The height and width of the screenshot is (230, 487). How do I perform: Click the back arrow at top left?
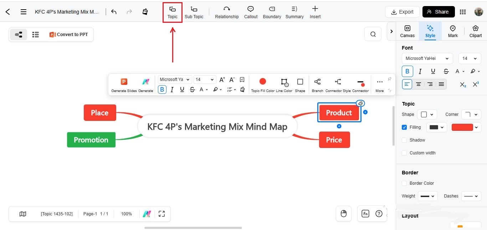[x=7, y=12]
